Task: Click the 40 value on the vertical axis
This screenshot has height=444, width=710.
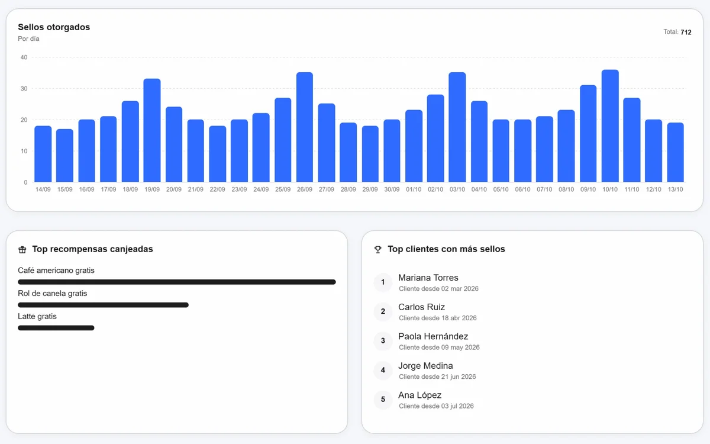Action: click(x=24, y=57)
